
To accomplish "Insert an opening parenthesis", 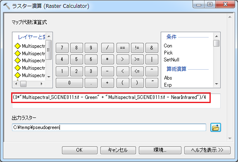I will tap(123, 83).
